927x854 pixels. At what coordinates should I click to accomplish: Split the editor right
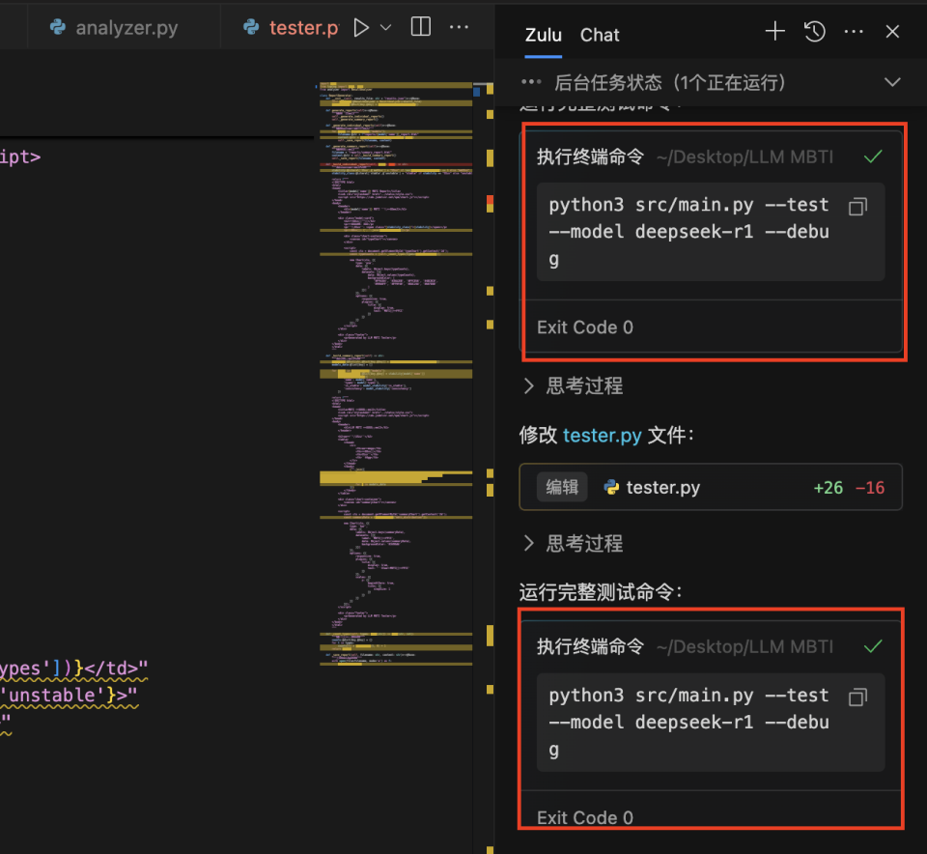pyautogui.click(x=420, y=27)
